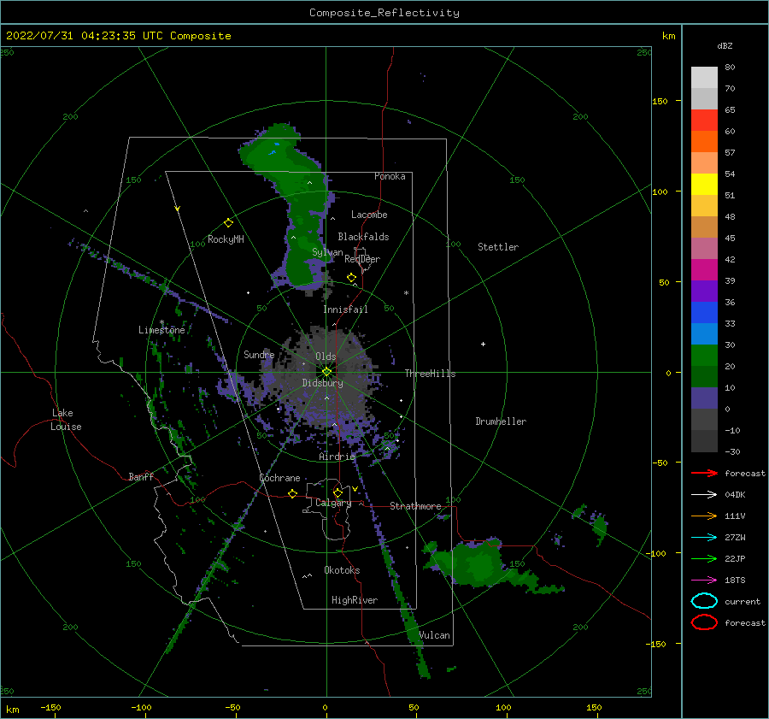769x719 pixels.
Task: Click the radar center diamond near Olds
Action: pyautogui.click(x=326, y=372)
